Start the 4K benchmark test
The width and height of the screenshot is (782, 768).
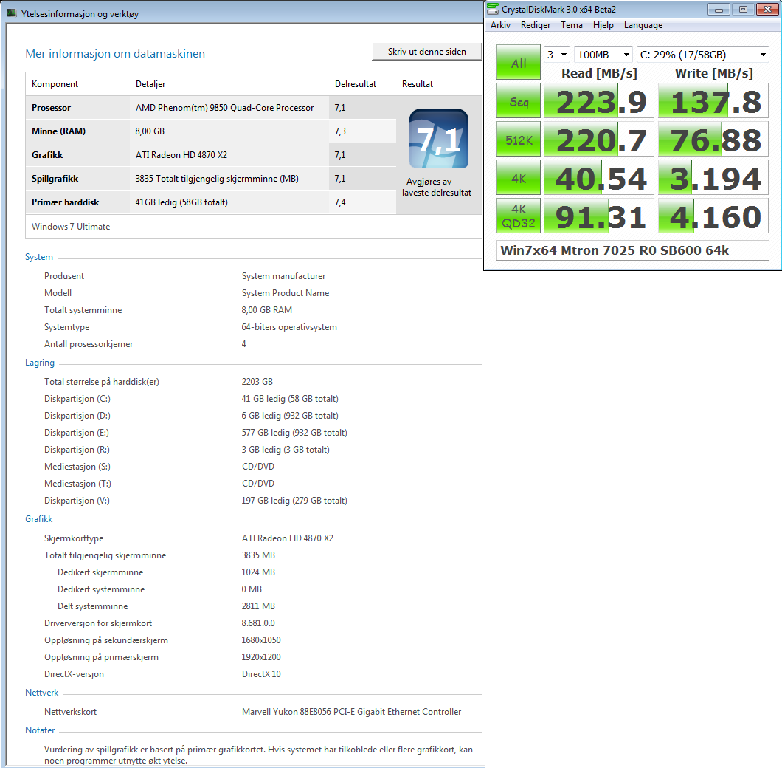pos(519,178)
